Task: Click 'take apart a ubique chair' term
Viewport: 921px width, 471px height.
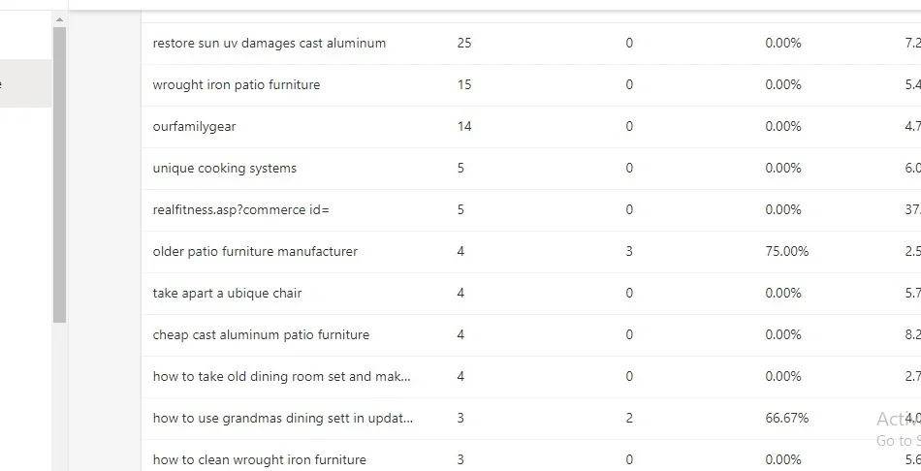Action: click(x=227, y=294)
